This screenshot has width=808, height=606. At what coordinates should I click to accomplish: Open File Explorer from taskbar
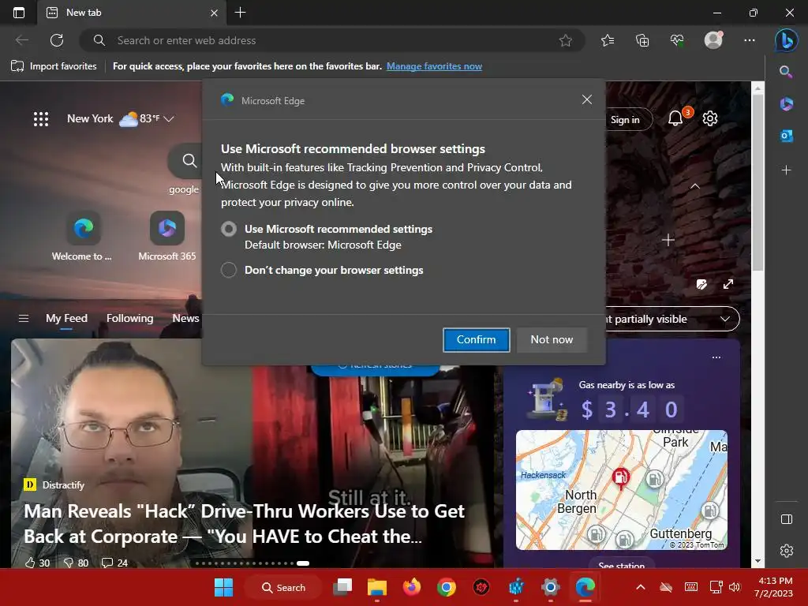click(377, 587)
